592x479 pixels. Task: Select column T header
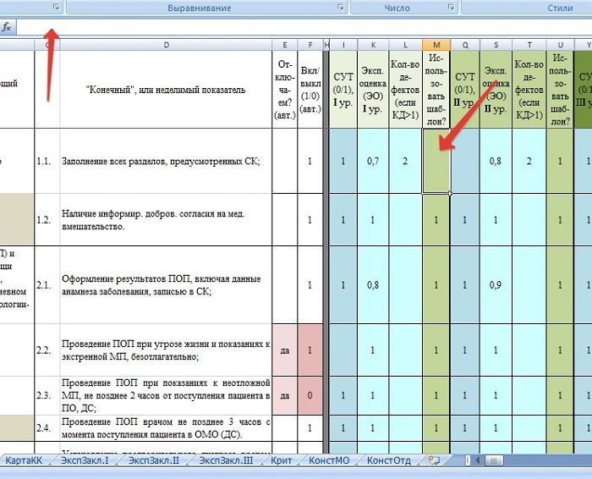pyautogui.click(x=529, y=45)
